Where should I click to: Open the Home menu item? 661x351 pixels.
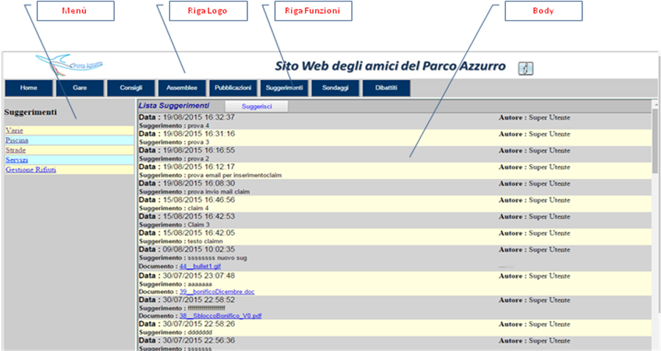[29, 88]
